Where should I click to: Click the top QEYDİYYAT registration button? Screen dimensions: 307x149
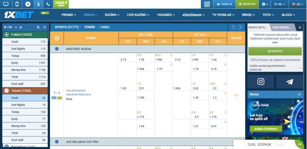(x=247, y=4)
